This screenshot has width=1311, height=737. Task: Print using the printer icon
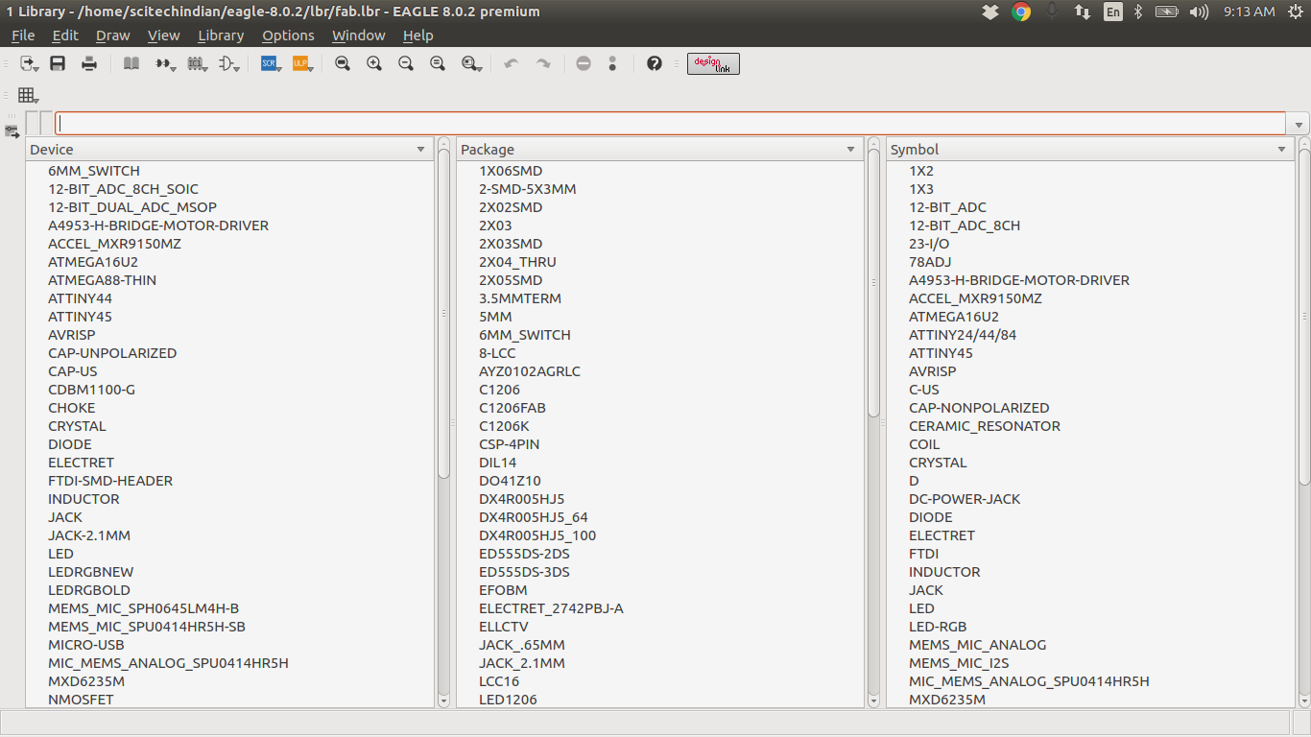point(89,63)
